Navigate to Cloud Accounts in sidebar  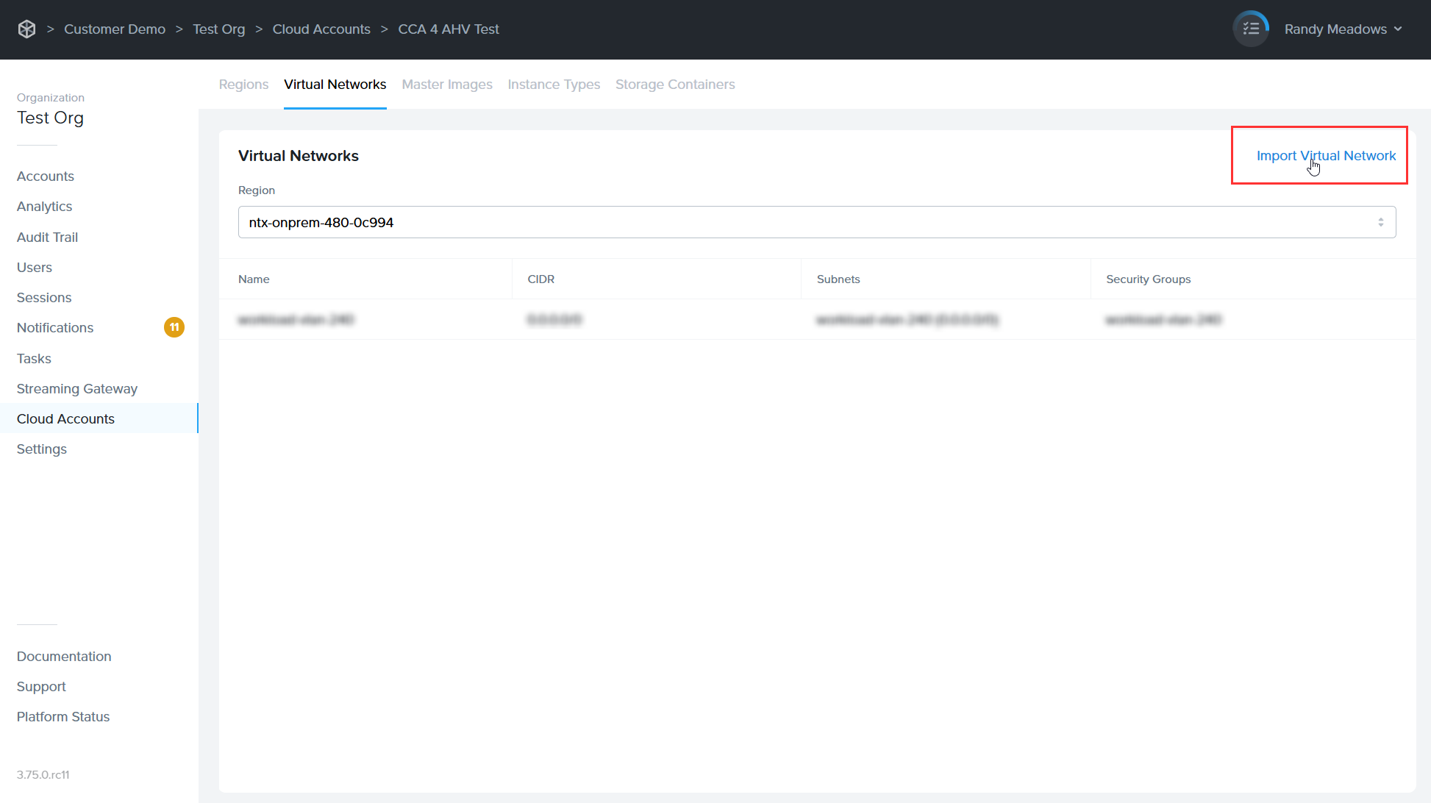tap(65, 418)
